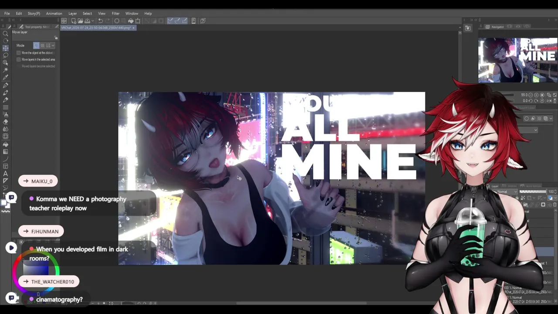This screenshot has width=558, height=314.
Task: Select the Rotate view tool
Action: [x=6, y=41]
